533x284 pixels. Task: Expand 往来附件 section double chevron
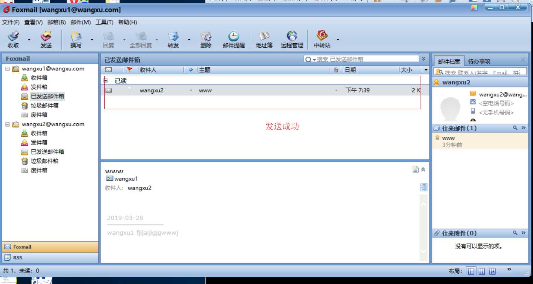(x=523, y=233)
